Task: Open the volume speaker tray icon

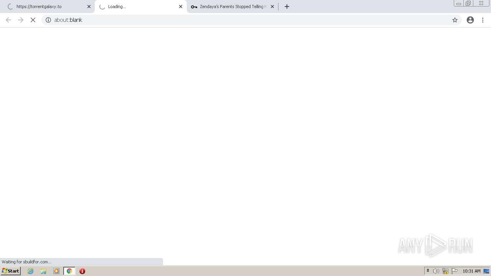Action: (436, 271)
